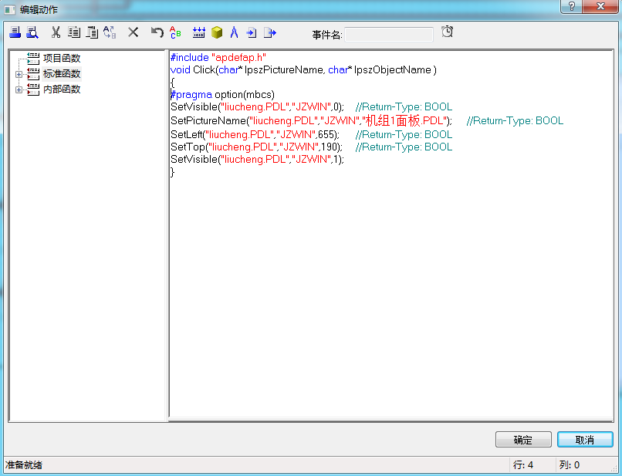This screenshot has width=622, height=476.
Task: Open tag selection dialog icon
Action: 199,32
